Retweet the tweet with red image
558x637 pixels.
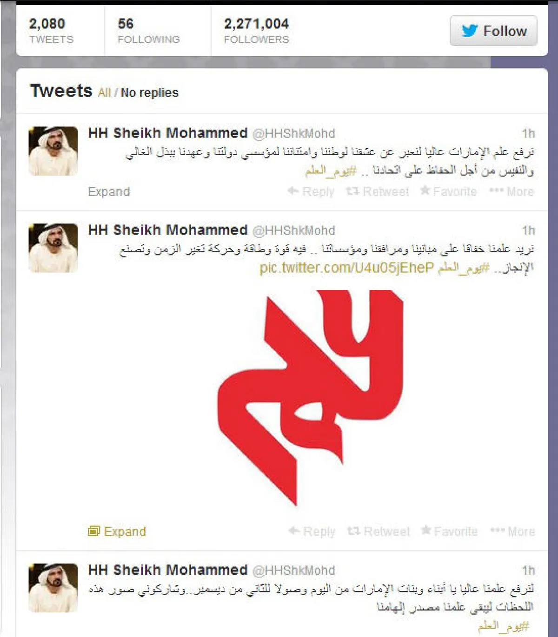(x=379, y=531)
